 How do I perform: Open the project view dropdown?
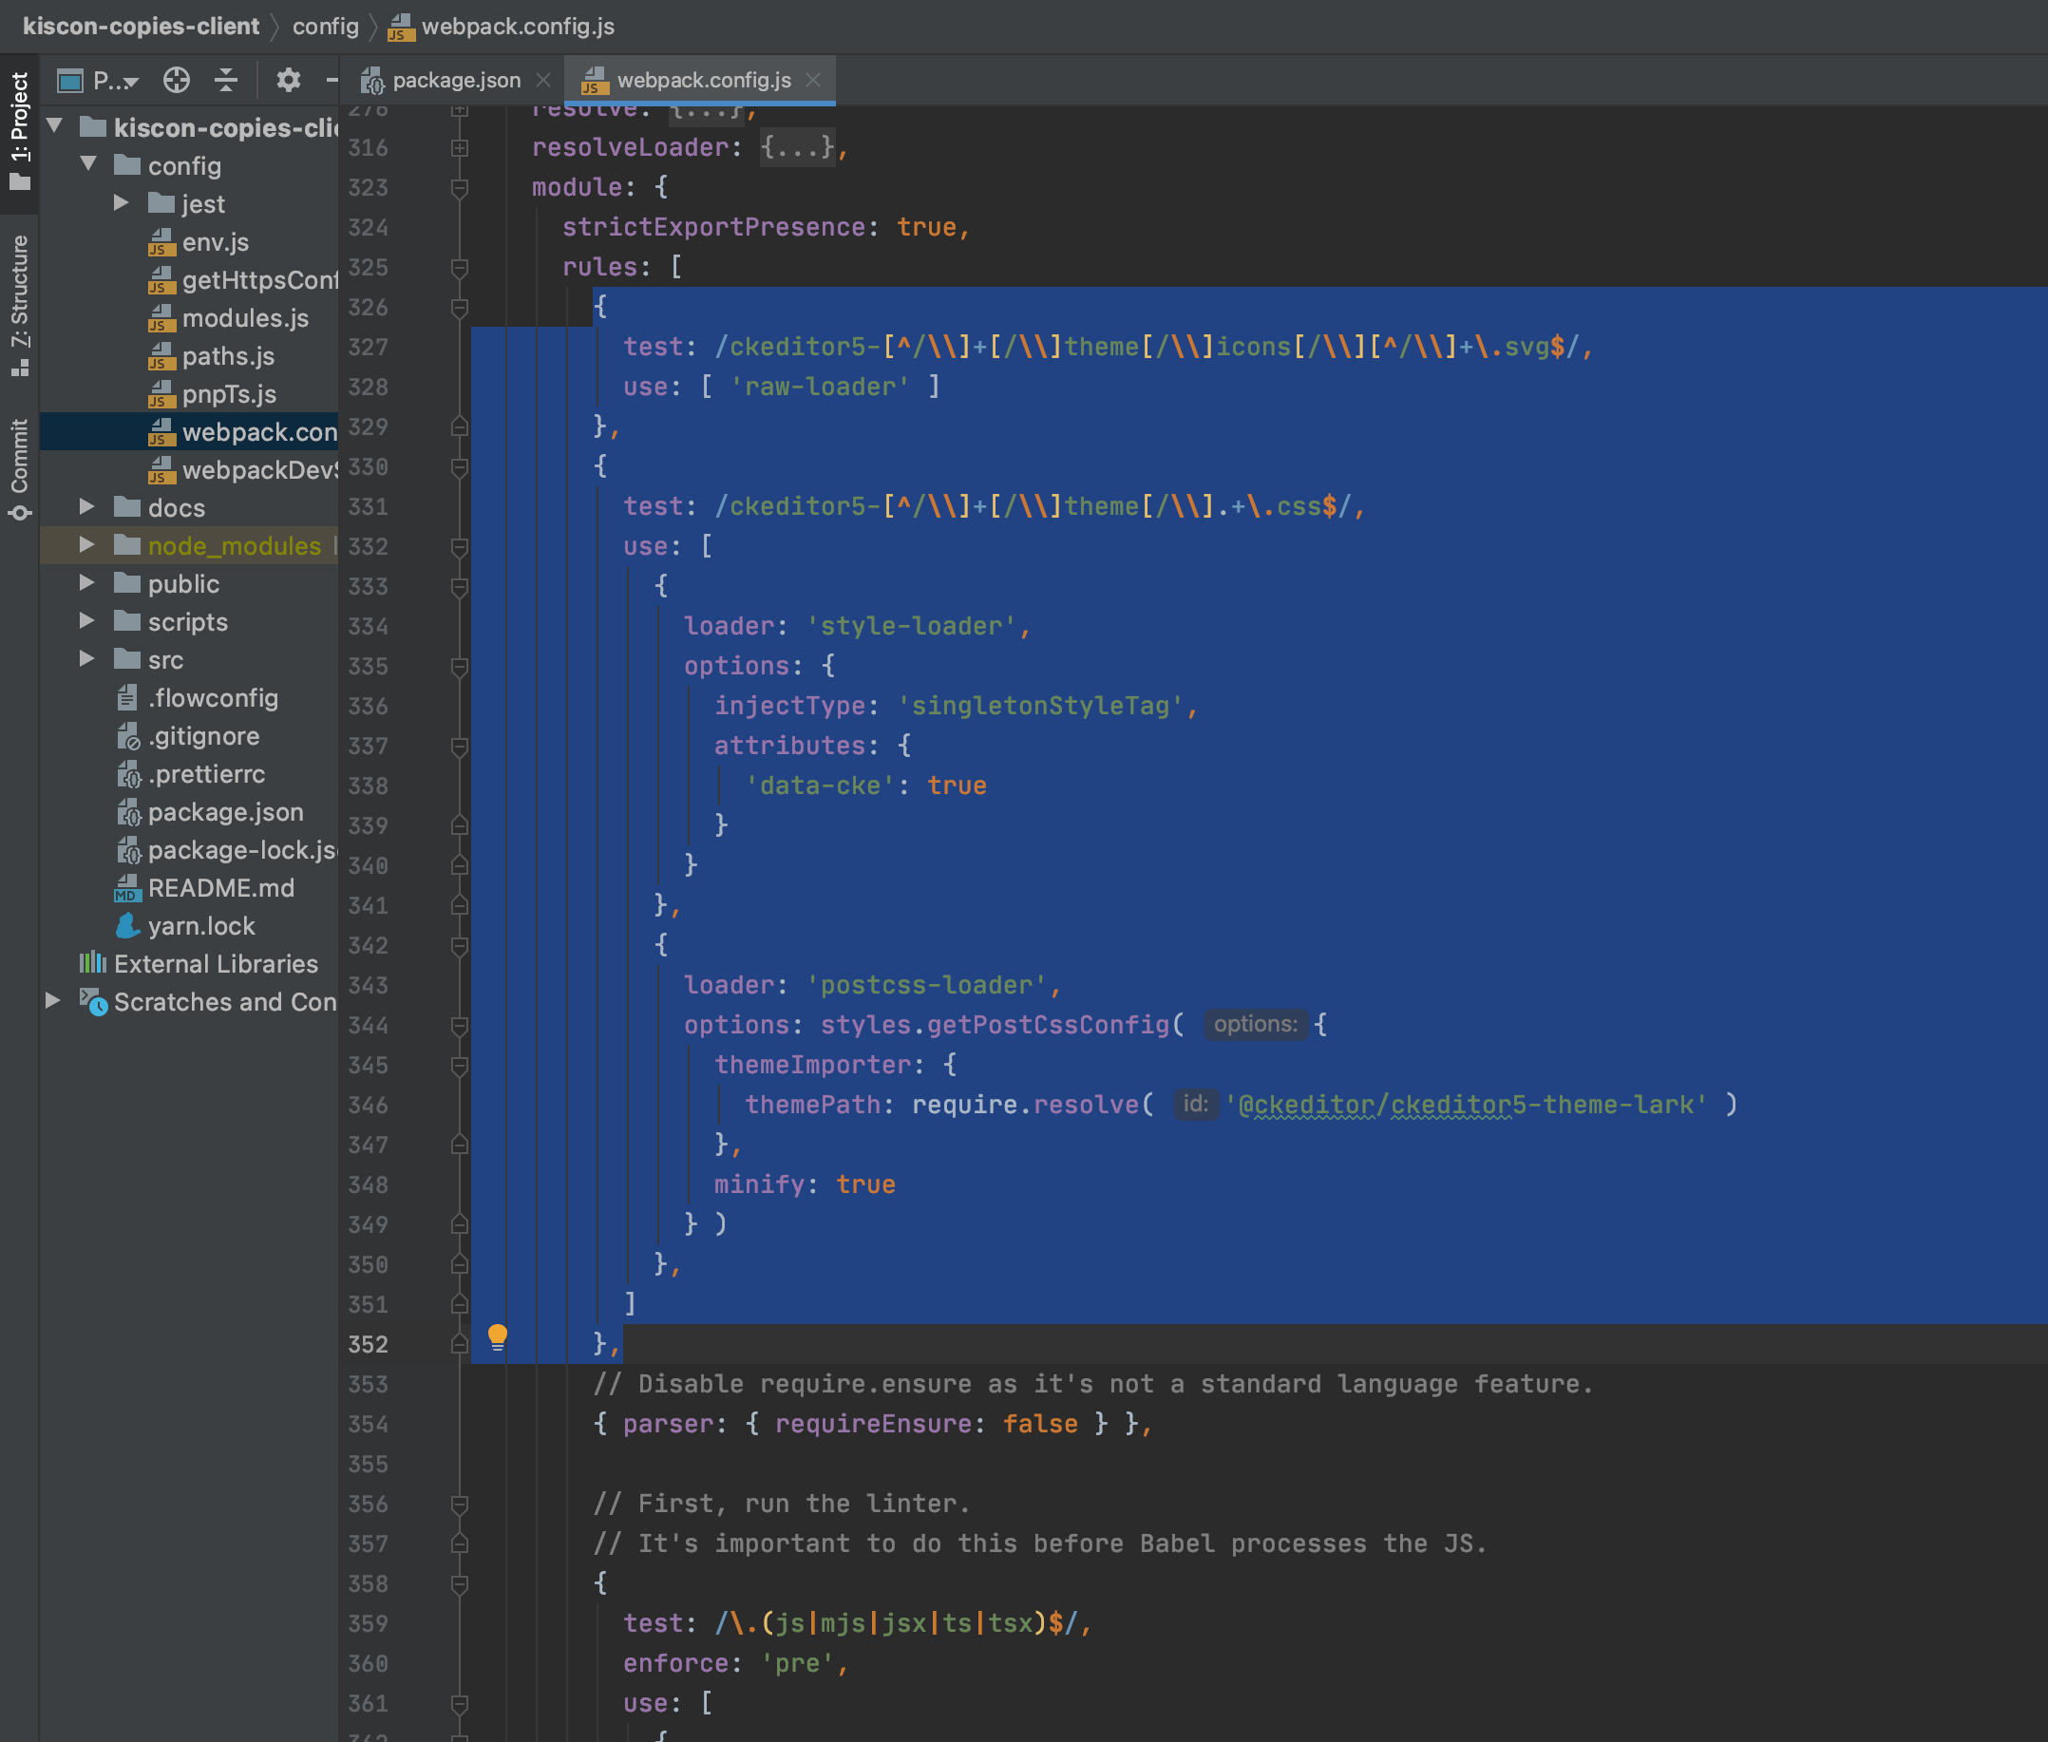coord(115,81)
